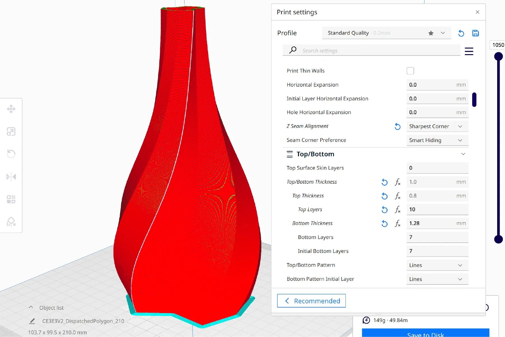Image resolution: width=505 pixels, height=337 pixels.
Task: Click the top handle of layer slider
Action: (x=498, y=56)
